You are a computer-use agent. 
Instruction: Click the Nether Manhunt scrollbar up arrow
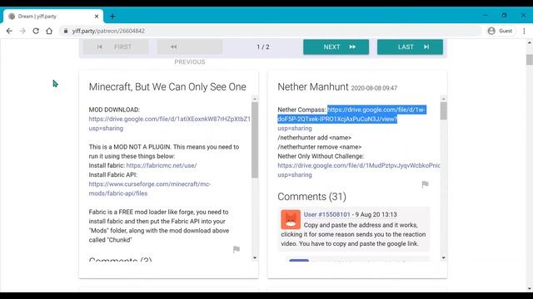pos(443,99)
